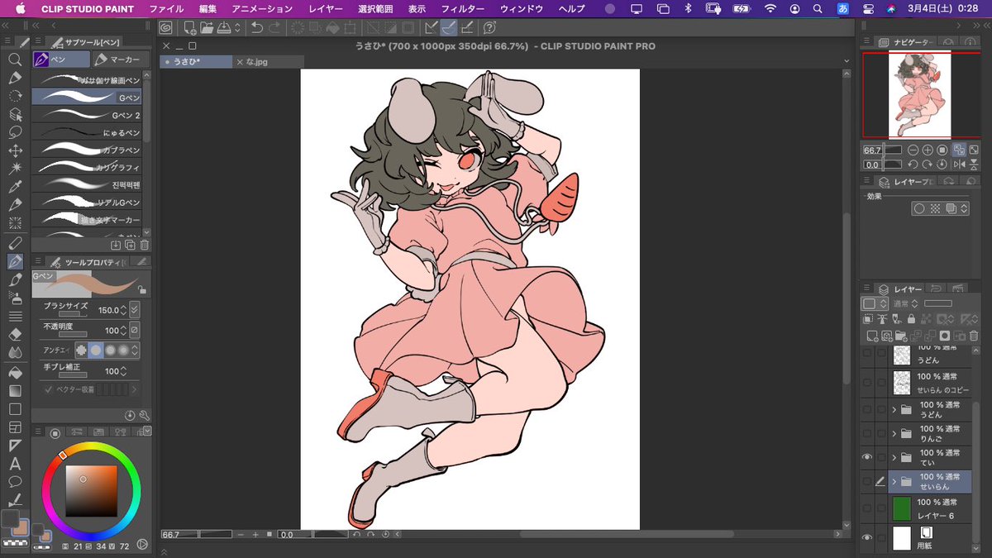Show the せいらん のコピー layer
This screenshot has width=992, height=558.
pyautogui.click(x=867, y=382)
